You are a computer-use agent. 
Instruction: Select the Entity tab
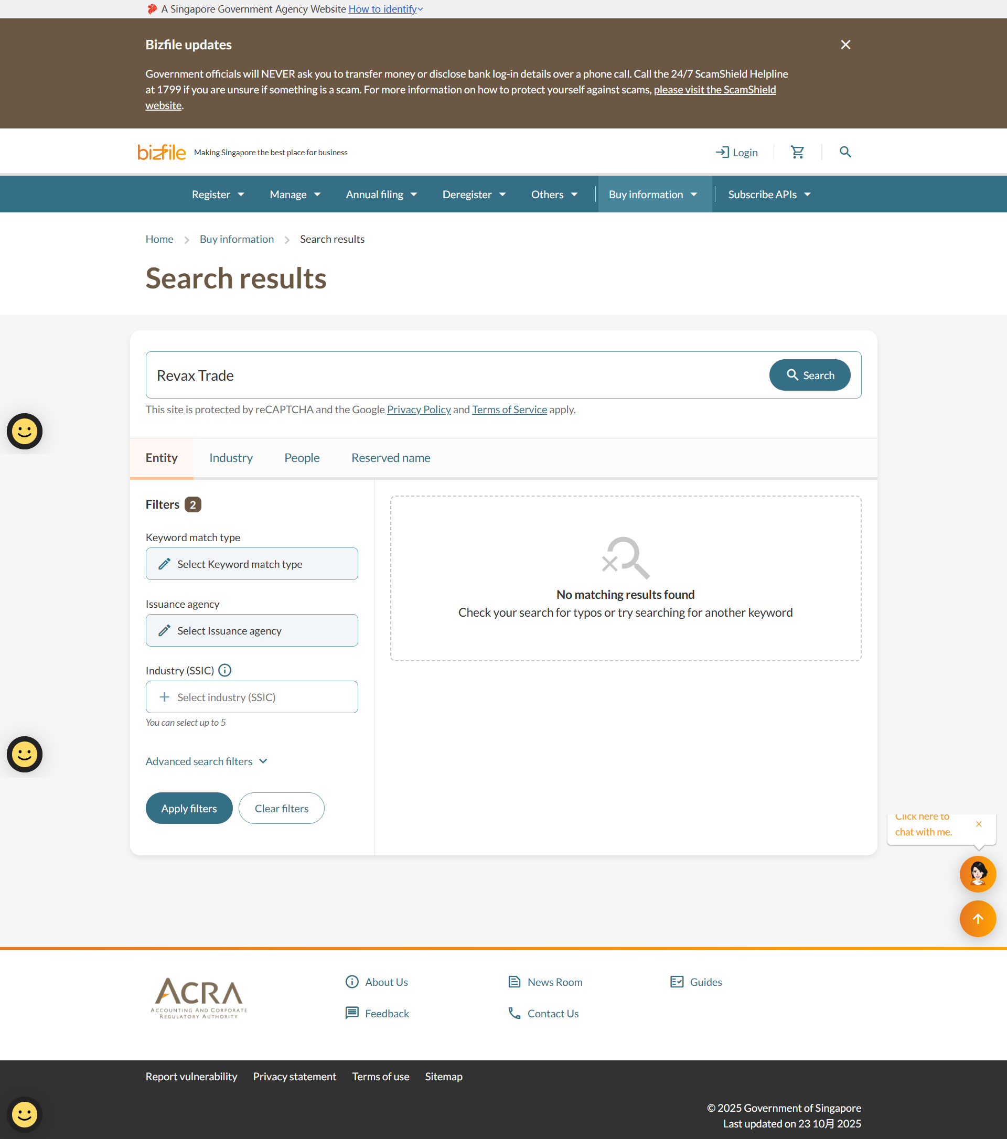pyautogui.click(x=162, y=458)
